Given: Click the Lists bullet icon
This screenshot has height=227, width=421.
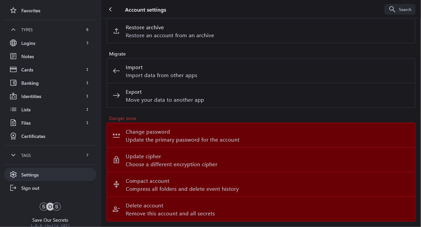Looking at the screenshot, I should 13,110.
